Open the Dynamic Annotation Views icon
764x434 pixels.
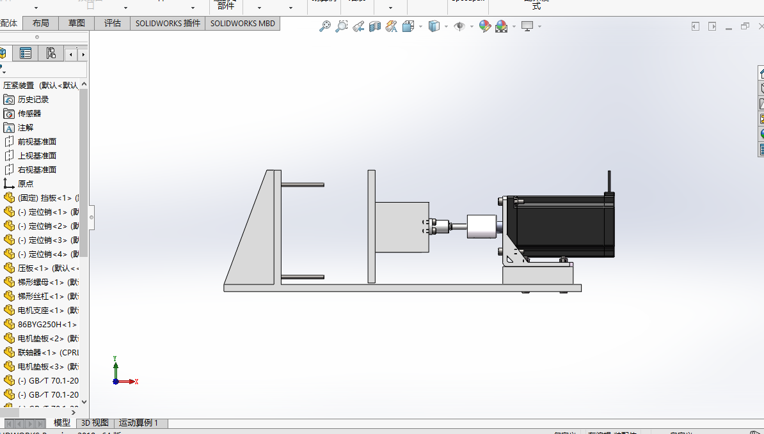[391, 26]
